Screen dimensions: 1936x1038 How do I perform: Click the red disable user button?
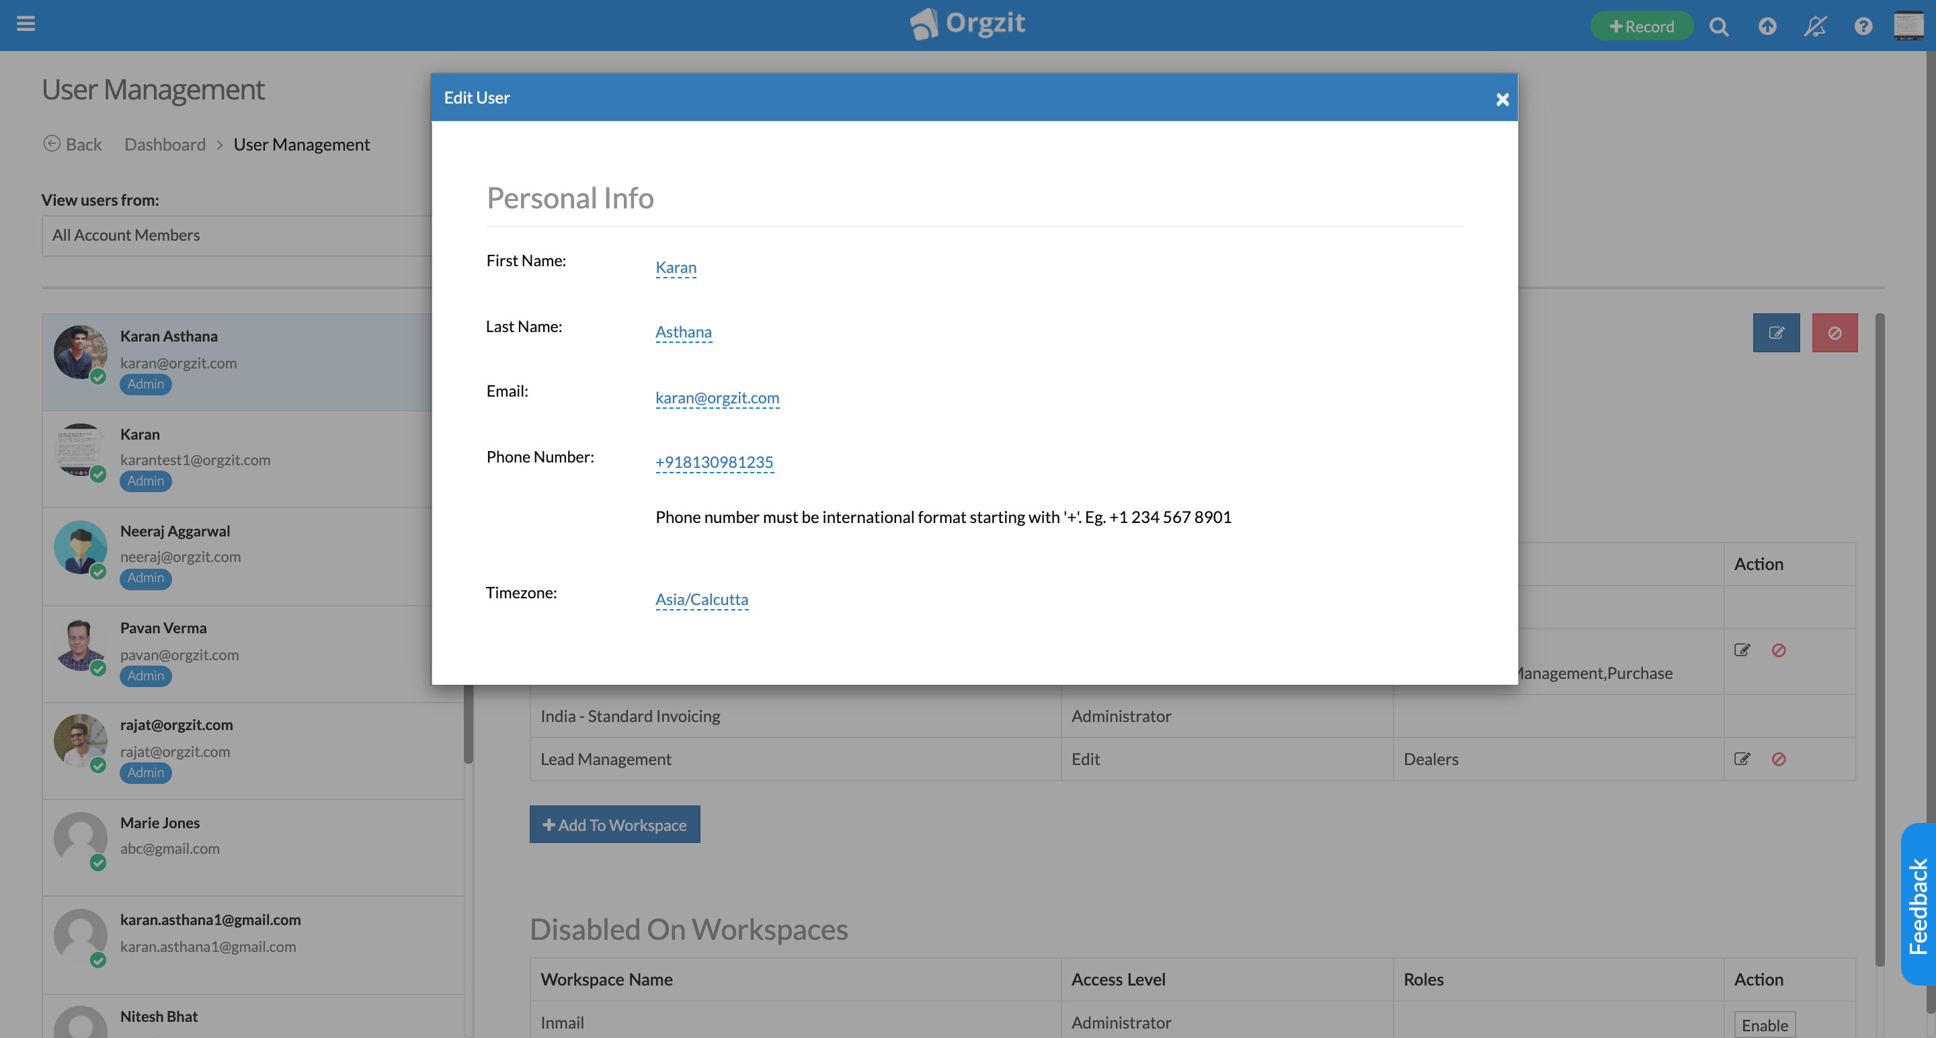click(x=1834, y=333)
